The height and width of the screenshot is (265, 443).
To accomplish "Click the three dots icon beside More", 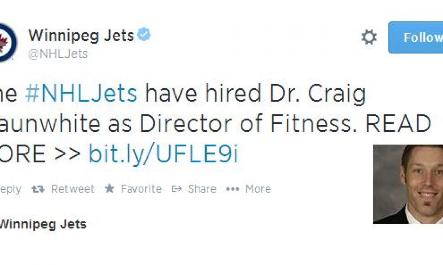I will [x=233, y=189].
